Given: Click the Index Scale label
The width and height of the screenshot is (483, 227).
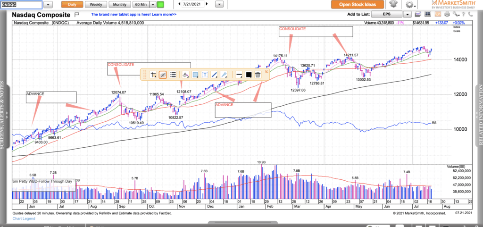Looking at the screenshot, I should 456,29.
